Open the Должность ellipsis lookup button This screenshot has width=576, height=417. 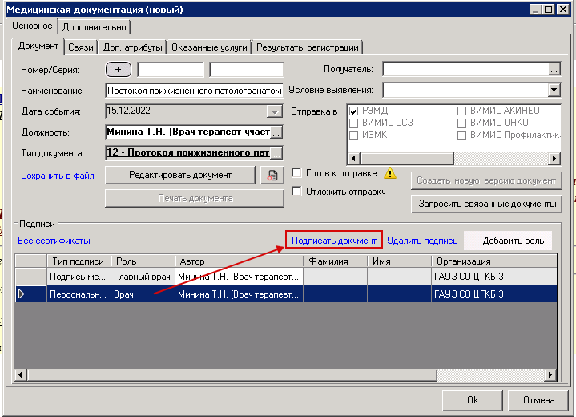point(277,132)
